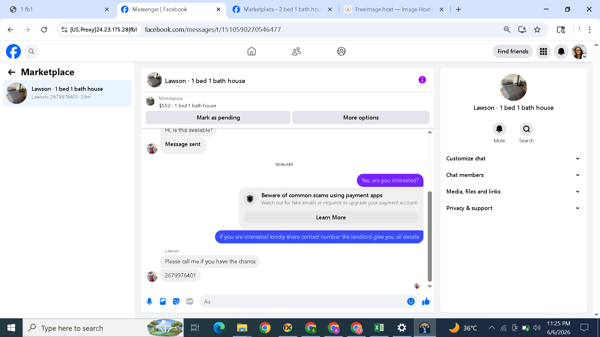
Task: Open the emoji picker in message box
Action: (411, 301)
